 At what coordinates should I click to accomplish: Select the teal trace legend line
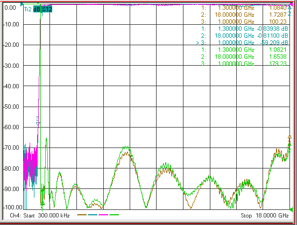(x=93, y=215)
